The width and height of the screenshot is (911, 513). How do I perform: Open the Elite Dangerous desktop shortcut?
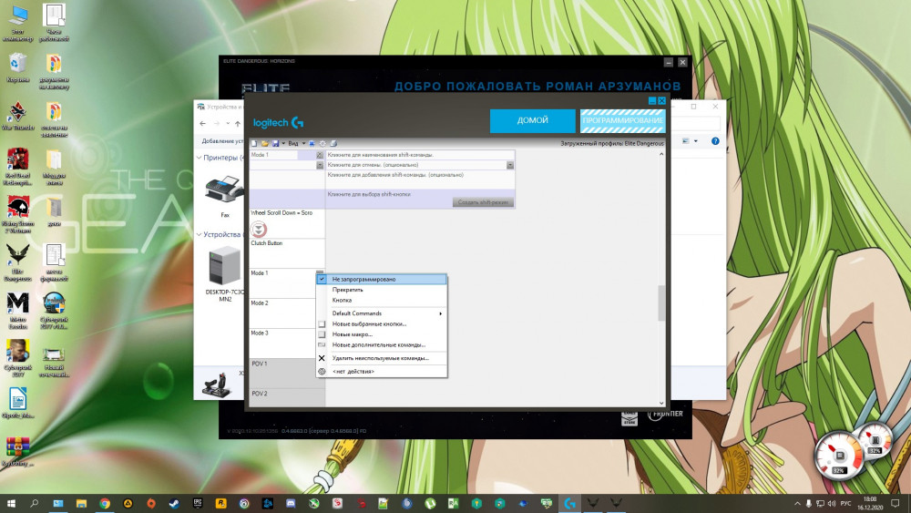tap(18, 262)
